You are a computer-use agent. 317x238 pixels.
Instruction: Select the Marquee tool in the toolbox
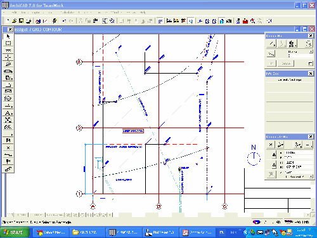click(x=8, y=43)
